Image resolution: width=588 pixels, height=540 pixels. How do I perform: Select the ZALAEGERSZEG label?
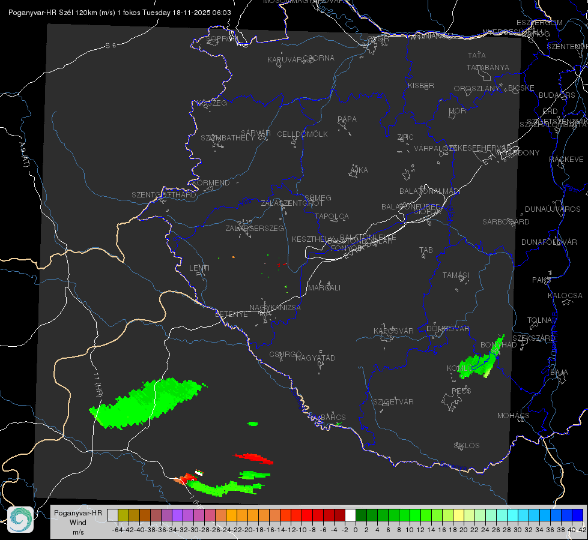[255, 228]
